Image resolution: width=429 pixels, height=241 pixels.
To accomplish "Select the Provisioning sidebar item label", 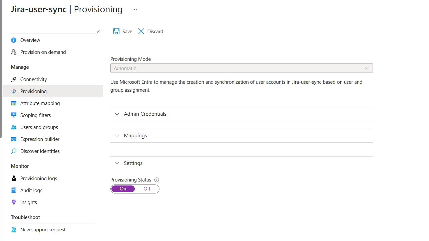I will click(33, 91).
